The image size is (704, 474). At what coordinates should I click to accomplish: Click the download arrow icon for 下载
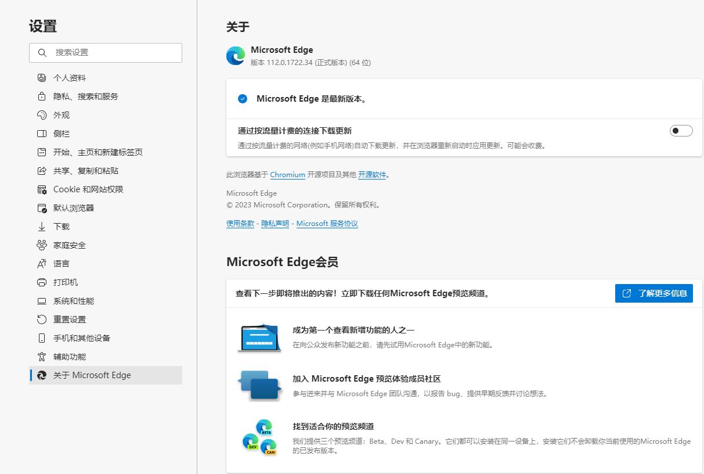click(41, 227)
